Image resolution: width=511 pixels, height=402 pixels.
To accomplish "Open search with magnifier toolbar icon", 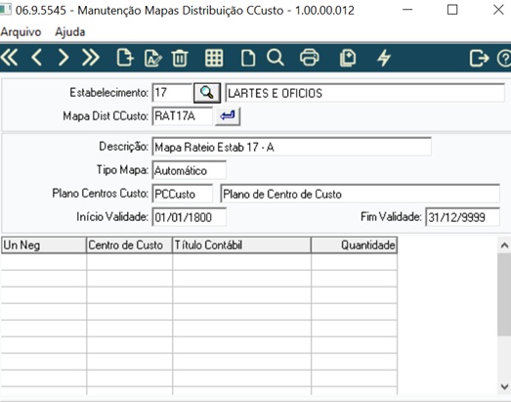I will click(276, 58).
